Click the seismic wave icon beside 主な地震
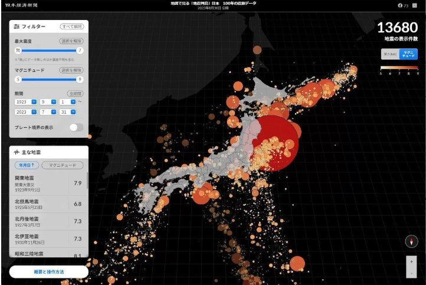426x285 pixels. (17, 153)
